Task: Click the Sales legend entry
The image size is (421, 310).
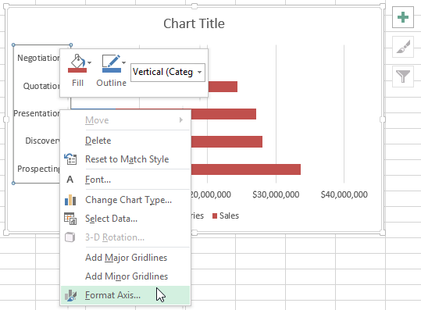Action: [x=226, y=216]
